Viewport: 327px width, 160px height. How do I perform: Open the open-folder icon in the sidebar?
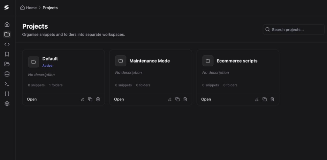pyautogui.click(x=7, y=64)
